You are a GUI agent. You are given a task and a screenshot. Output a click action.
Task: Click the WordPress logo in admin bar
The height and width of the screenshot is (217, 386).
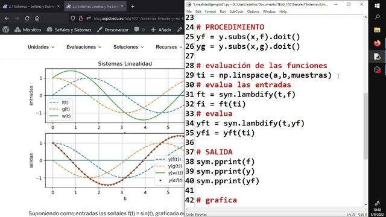click(x=6, y=30)
